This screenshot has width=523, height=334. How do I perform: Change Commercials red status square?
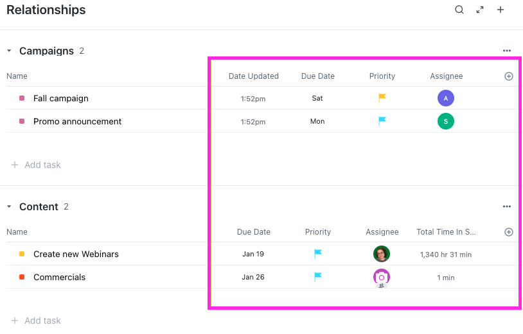(22, 277)
